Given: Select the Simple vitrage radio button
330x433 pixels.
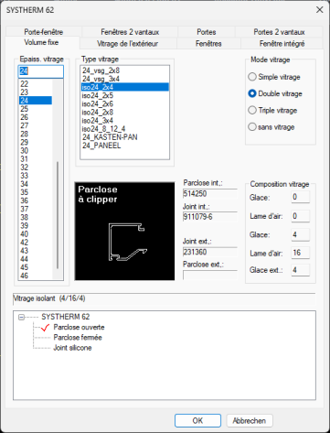Looking at the screenshot, I should pyautogui.click(x=274, y=77).
